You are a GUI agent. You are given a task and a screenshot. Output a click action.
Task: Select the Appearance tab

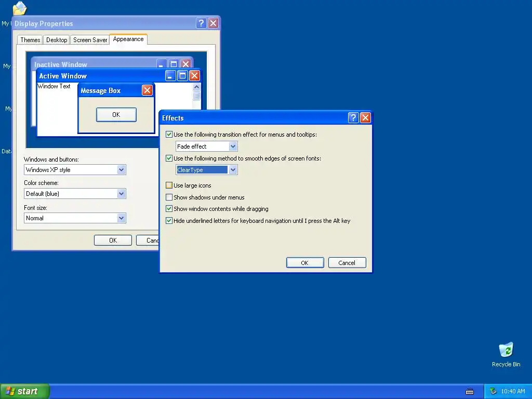click(128, 39)
